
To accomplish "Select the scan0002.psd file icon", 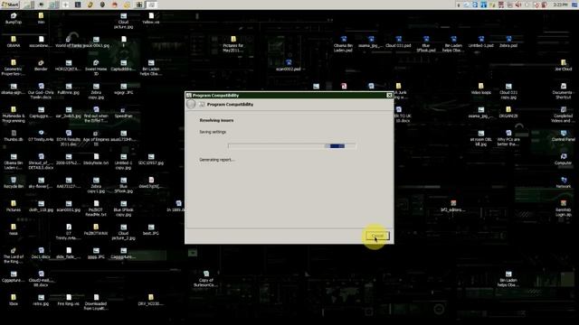I will (x=289, y=66).
